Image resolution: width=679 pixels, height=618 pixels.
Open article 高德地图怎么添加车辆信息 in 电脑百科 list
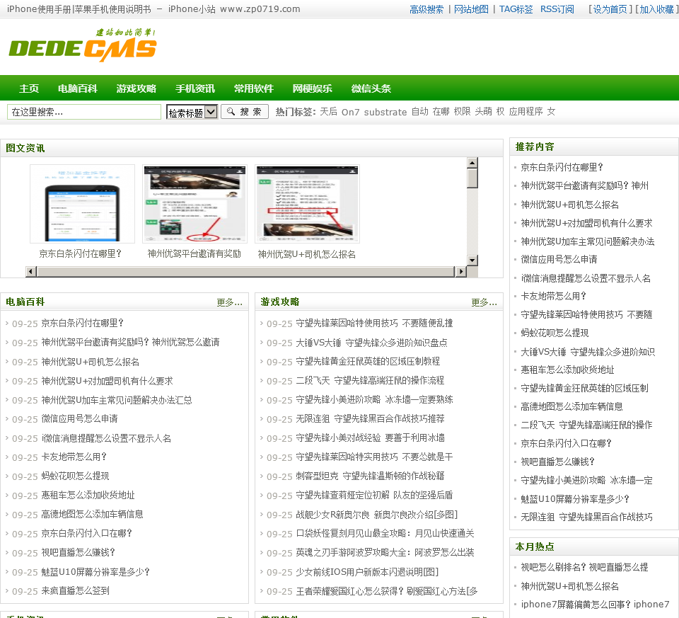92,515
